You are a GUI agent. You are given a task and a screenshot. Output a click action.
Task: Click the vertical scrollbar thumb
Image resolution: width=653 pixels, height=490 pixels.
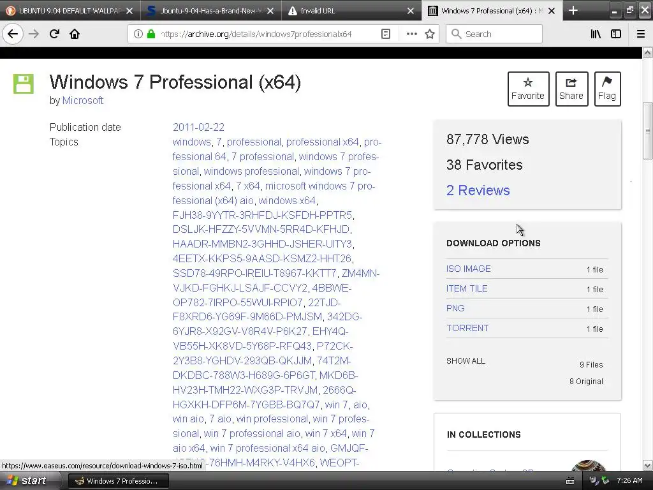647,130
